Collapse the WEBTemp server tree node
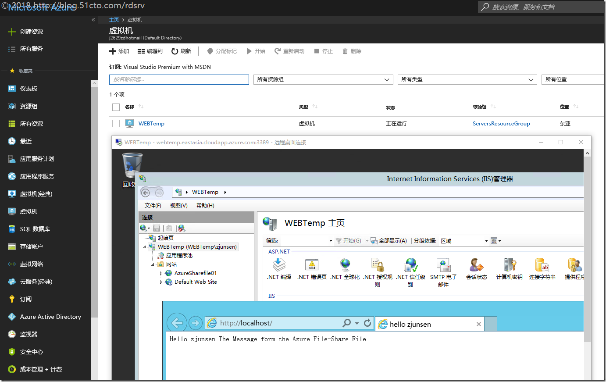606x382 pixels. (x=144, y=247)
